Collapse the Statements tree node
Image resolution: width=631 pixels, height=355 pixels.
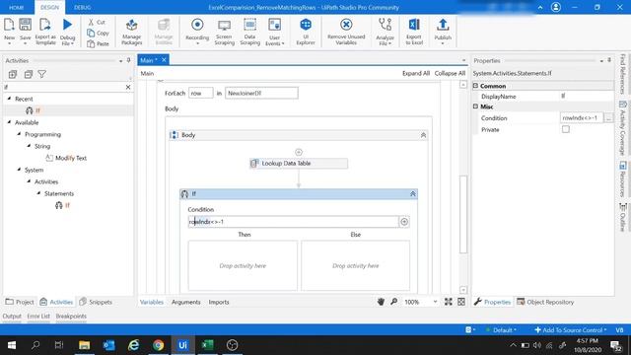point(38,193)
